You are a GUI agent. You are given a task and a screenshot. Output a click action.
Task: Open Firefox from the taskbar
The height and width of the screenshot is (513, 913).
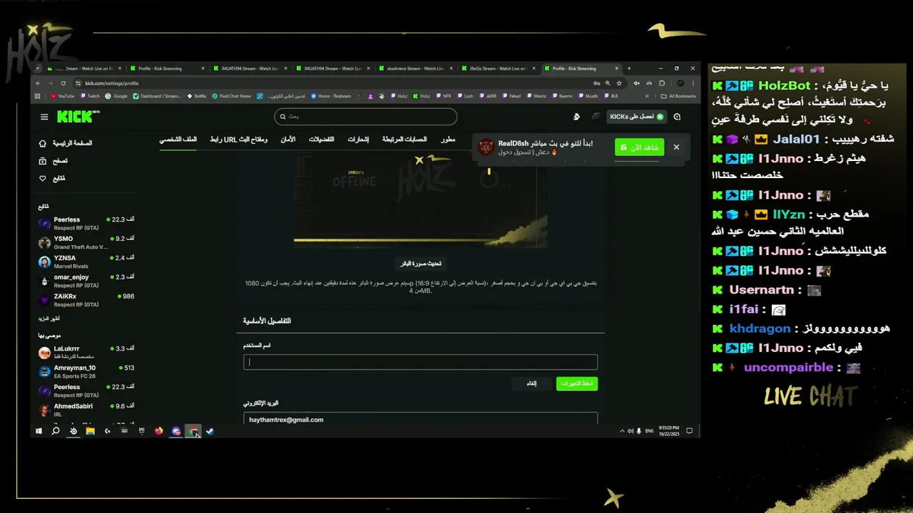point(158,431)
